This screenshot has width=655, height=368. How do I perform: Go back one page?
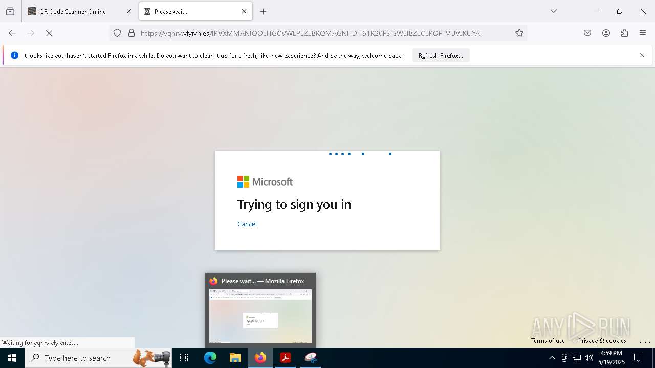[x=12, y=33]
